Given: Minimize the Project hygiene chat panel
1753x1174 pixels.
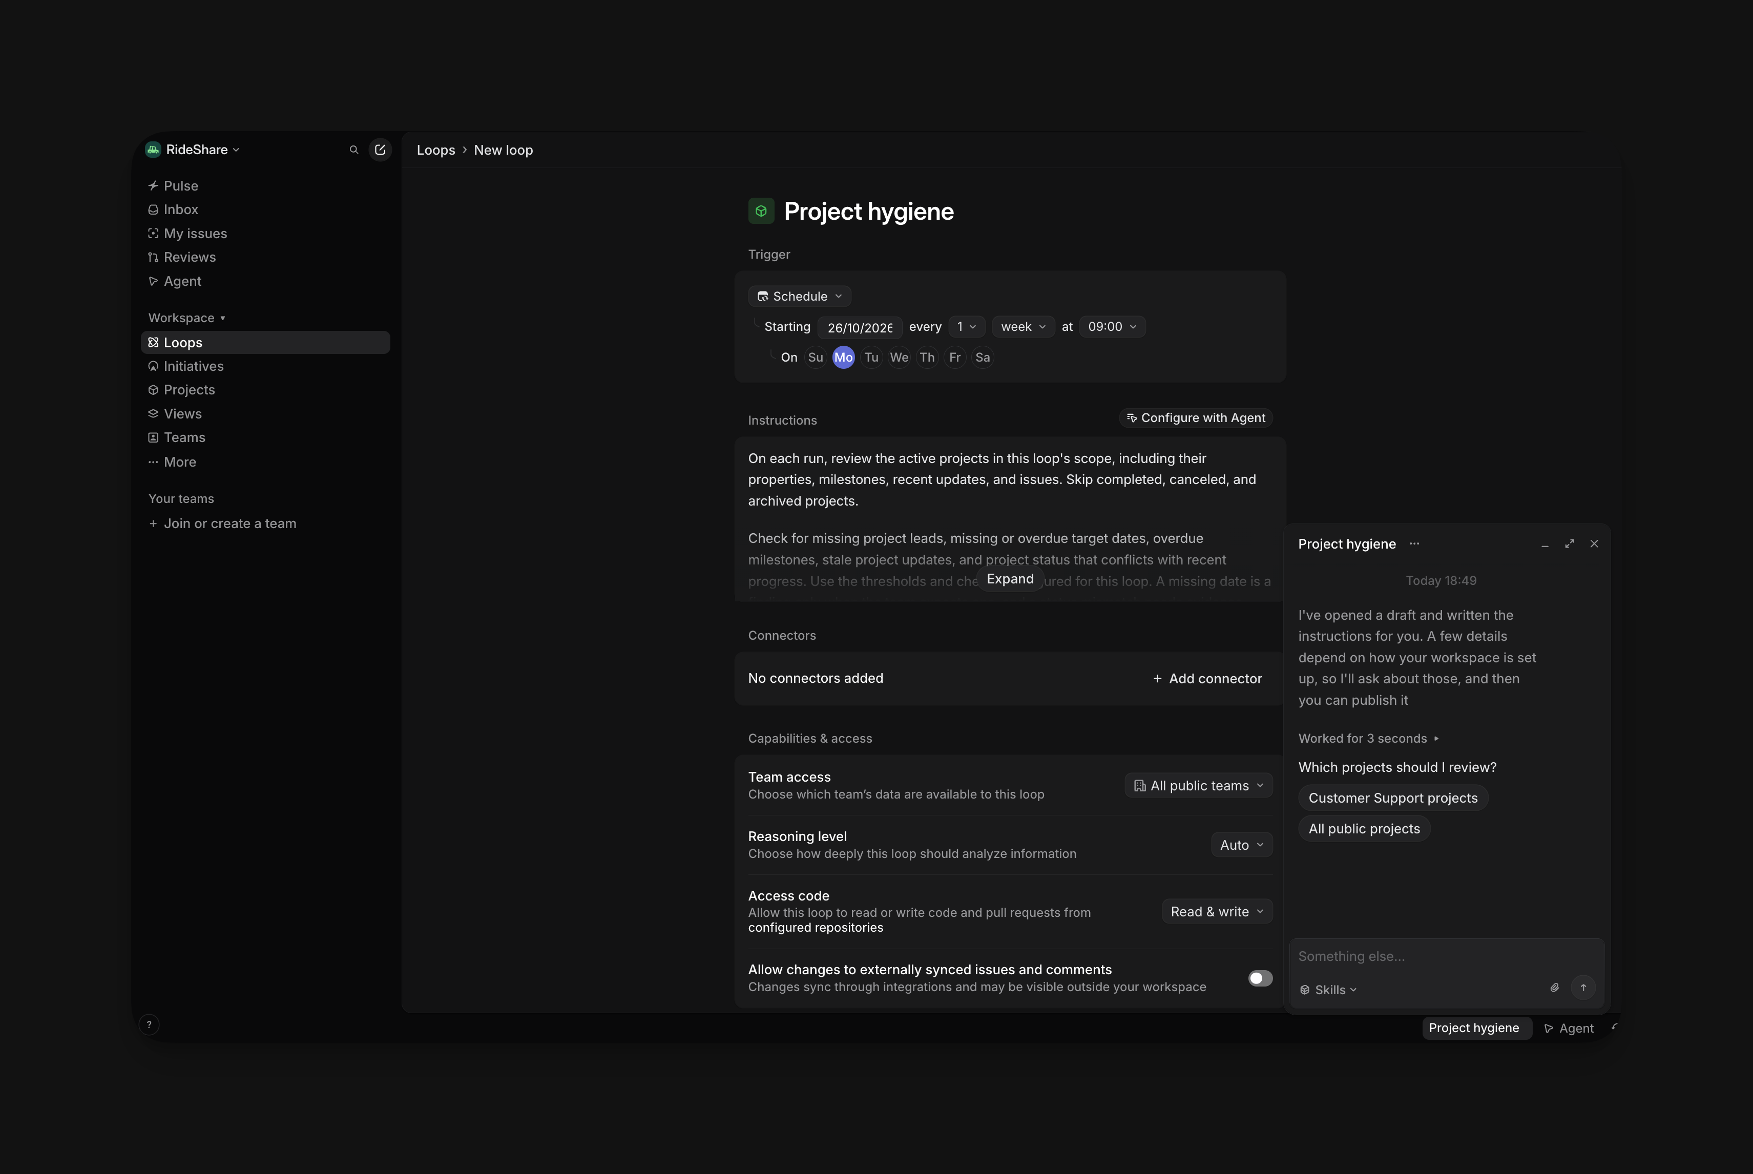Looking at the screenshot, I should (x=1545, y=544).
